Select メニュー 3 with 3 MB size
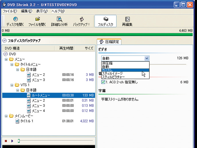The image size is (197, 148). (49, 80)
